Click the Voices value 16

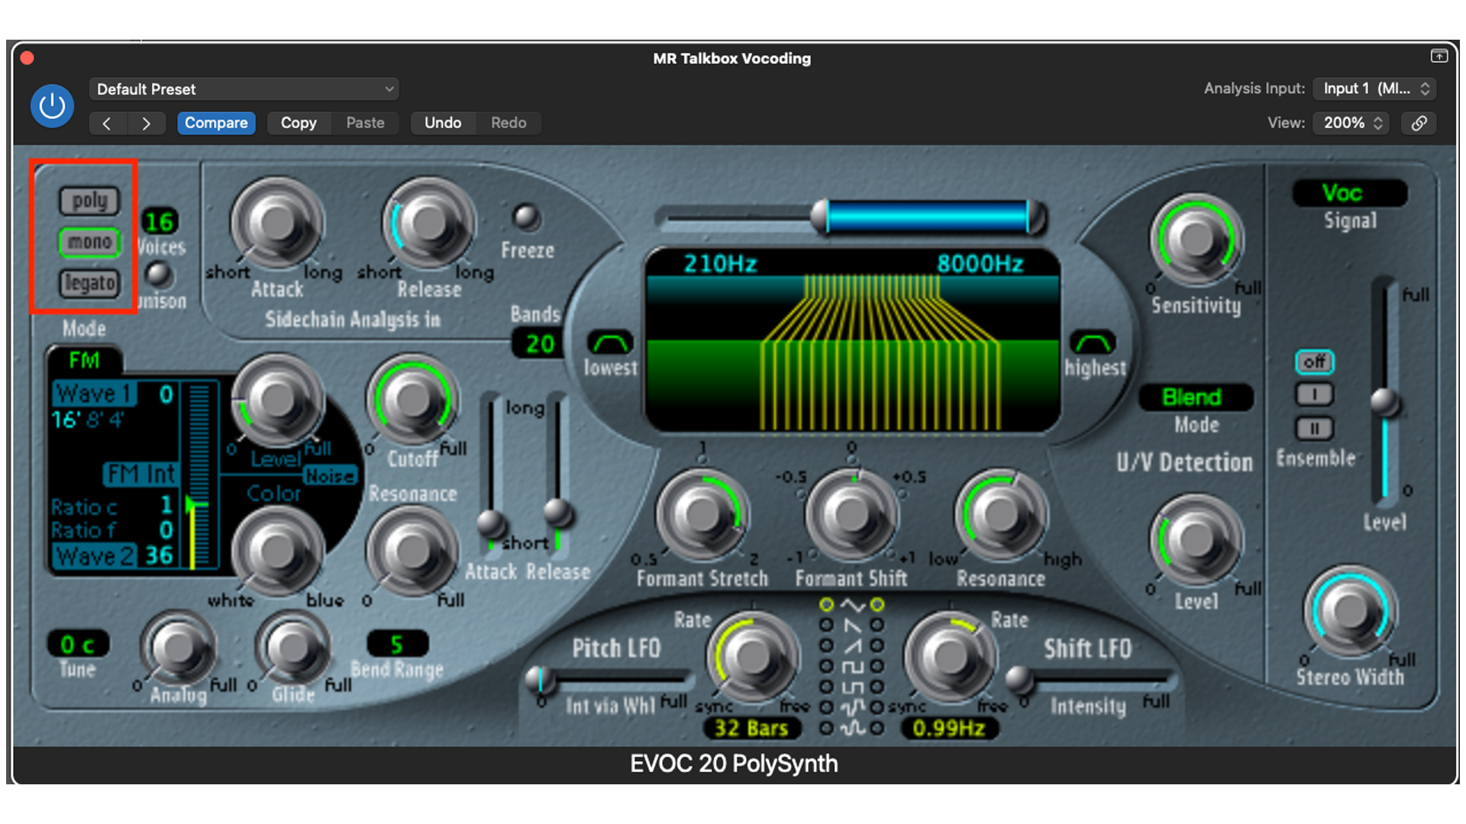(x=159, y=222)
